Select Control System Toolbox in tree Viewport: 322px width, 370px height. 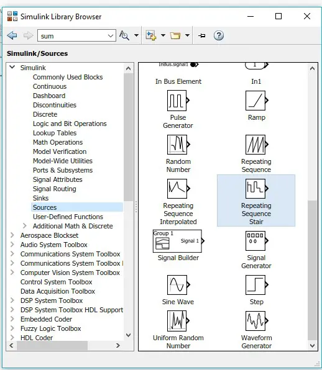(x=56, y=282)
